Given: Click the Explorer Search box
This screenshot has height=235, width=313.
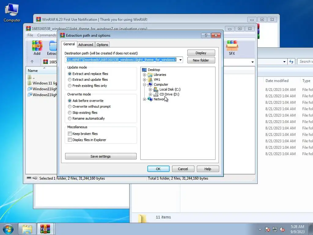Looking at the screenshot, I should pyautogui.click(x=305, y=62).
